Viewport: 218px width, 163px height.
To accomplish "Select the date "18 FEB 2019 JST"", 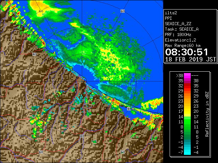I will pos(191,59).
